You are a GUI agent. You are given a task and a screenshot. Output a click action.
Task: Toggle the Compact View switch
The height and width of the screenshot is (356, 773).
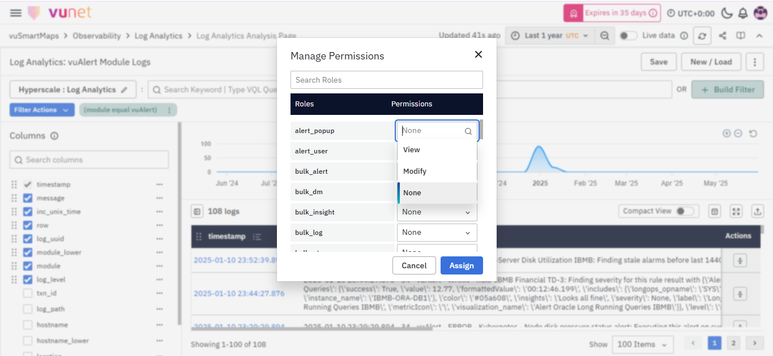(685, 211)
